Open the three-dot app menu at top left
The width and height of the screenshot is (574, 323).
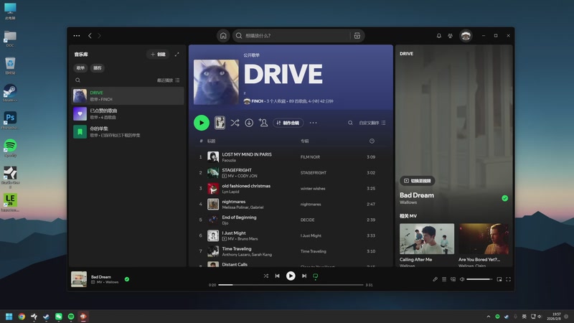(77, 35)
